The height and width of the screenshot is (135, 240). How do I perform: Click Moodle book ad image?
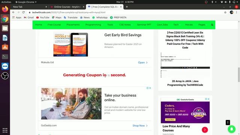click(x=70, y=44)
